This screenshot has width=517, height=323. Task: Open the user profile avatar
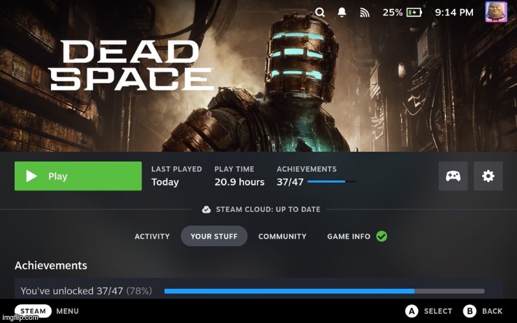point(496,12)
